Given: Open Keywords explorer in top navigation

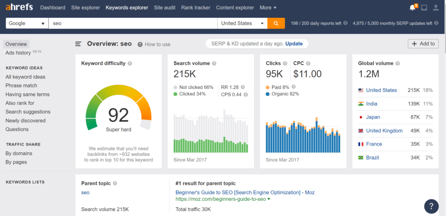Looking at the screenshot, I should [127, 8].
